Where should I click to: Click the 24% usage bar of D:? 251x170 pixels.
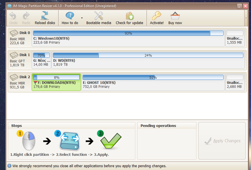[148, 55]
